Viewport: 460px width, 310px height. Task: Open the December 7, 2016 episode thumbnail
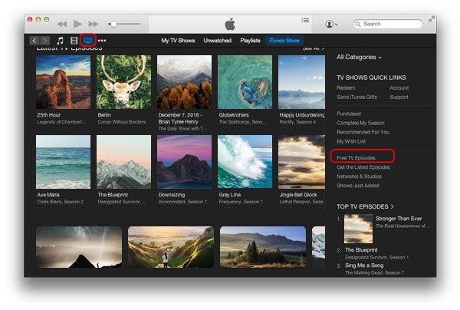pos(184,82)
